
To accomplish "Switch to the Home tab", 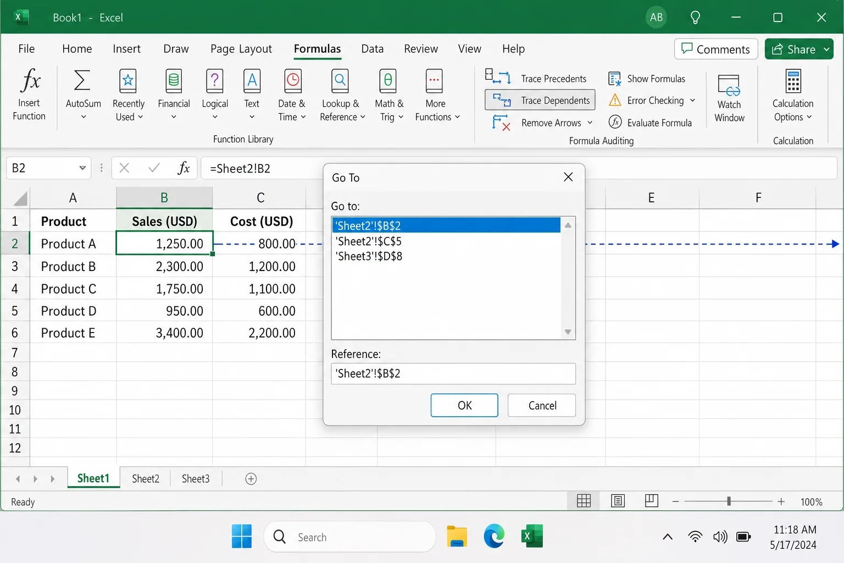I will click(77, 49).
